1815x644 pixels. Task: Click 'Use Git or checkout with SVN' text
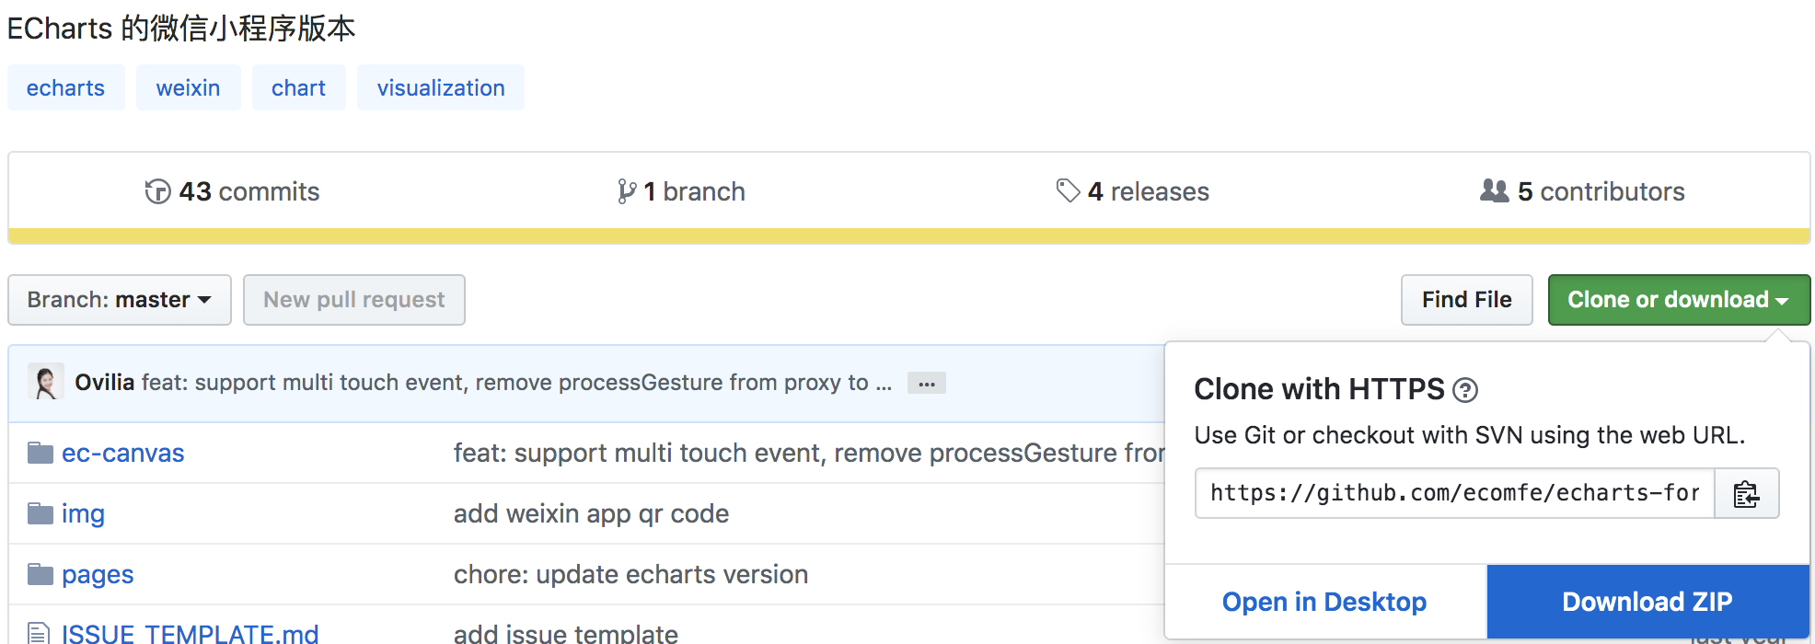pyautogui.click(x=1469, y=435)
